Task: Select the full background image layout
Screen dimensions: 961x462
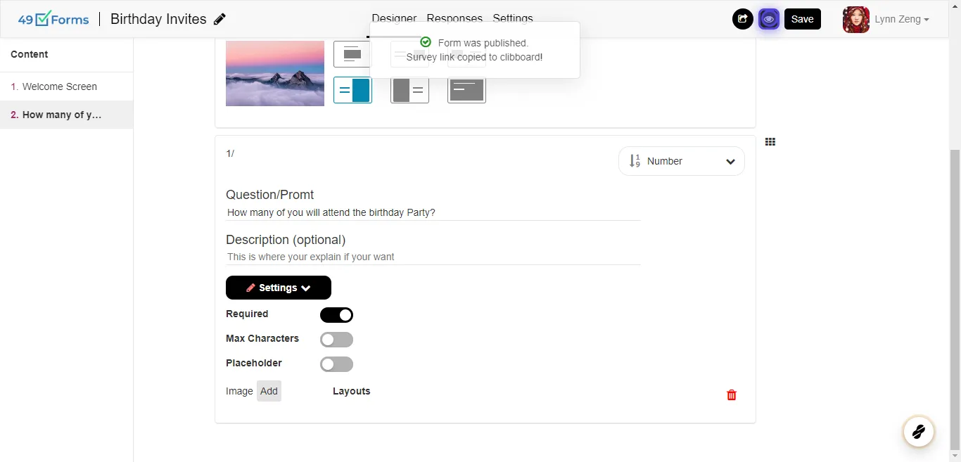Action: [x=466, y=90]
